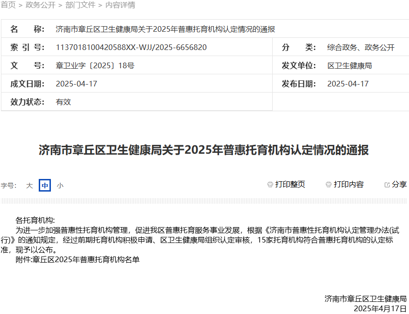This screenshot has width=409, height=314.
Task: Click 打印内容 to print content
Action: pos(347,184)
